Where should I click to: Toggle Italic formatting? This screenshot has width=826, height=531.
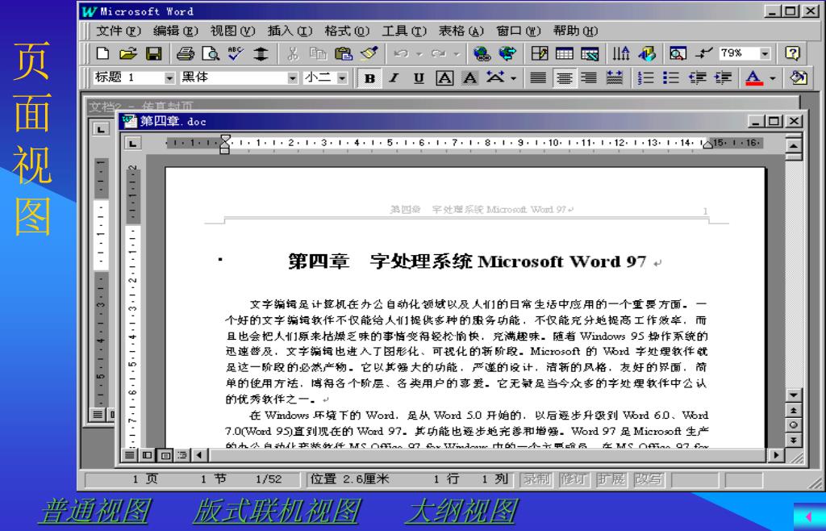[394, 78]
